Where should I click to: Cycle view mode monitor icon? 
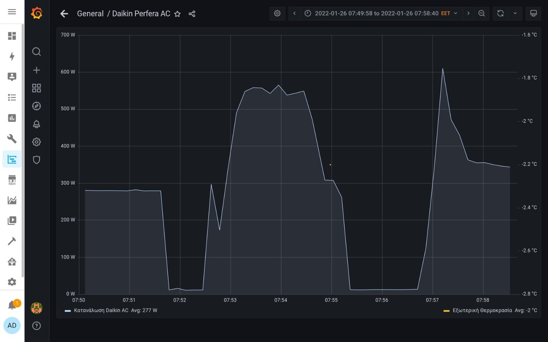pos(534,13)
